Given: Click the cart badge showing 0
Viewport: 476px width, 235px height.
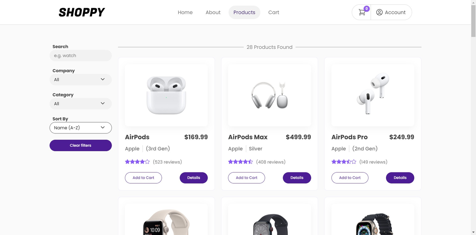Looking at the screenshot, I should tap(366, 8).
